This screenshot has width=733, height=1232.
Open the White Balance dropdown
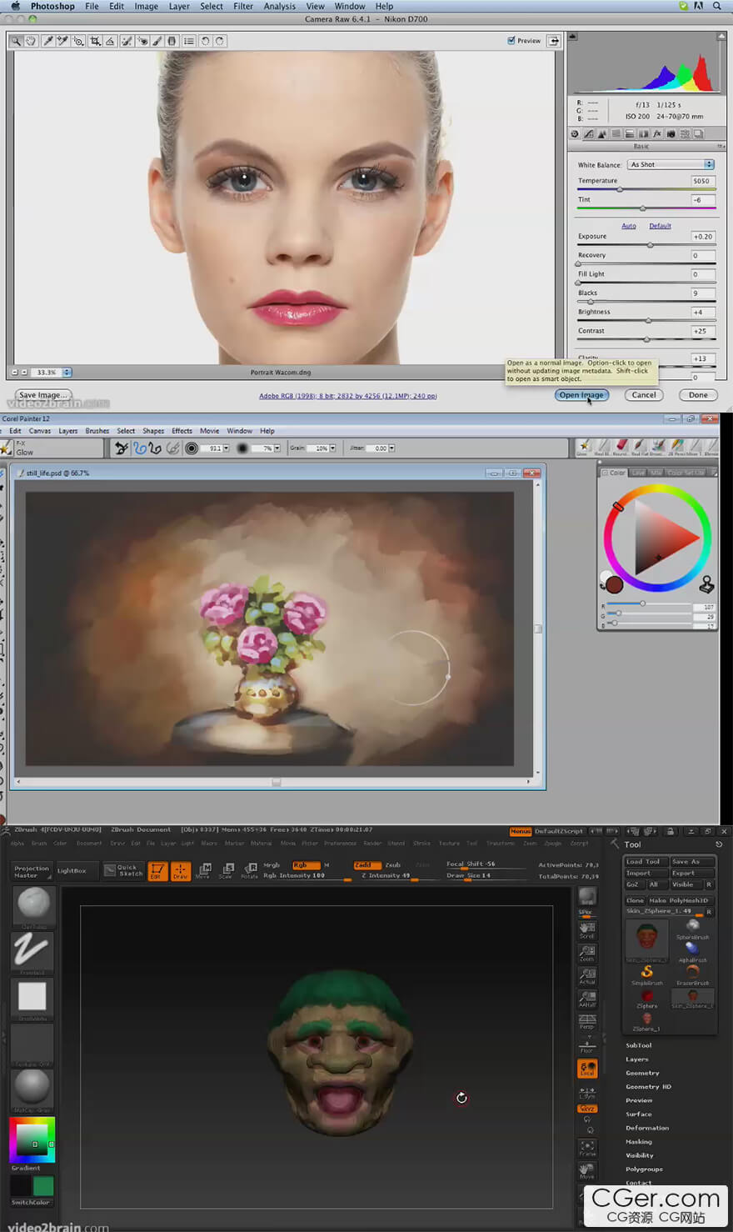point(671,164)
